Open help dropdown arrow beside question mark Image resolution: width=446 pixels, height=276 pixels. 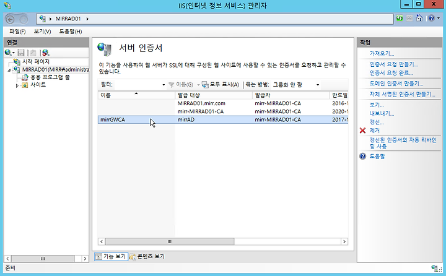click(x=439, y=18)
